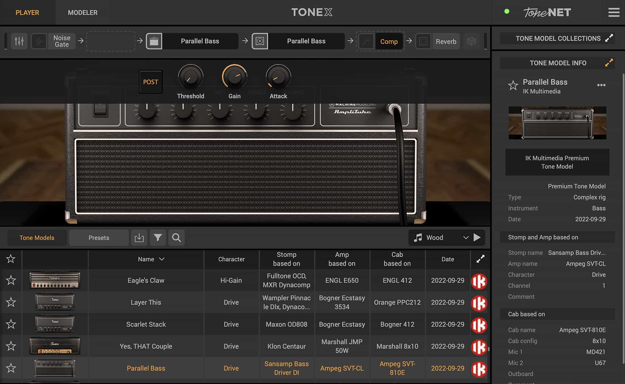Open the search magnifier icon
This screenshot has width=625, height=384.
click(x=177, y=238)
